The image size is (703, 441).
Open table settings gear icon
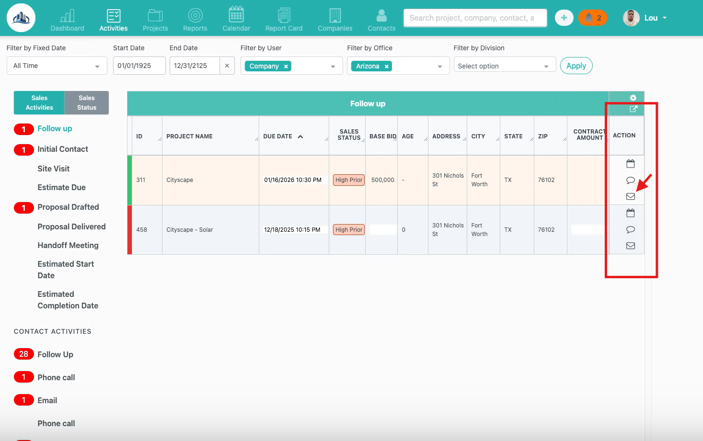pos(633,98)
